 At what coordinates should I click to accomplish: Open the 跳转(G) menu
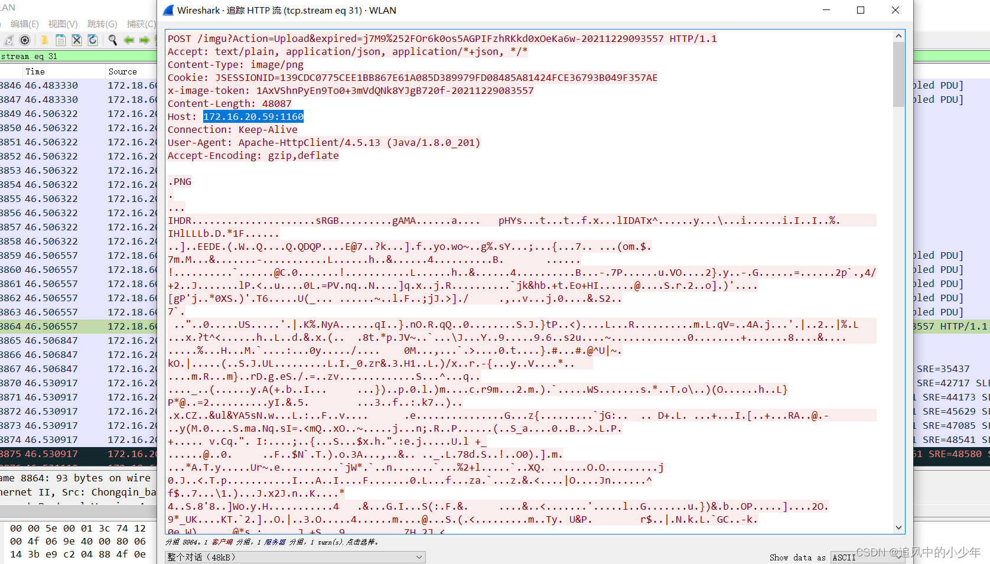102,24
